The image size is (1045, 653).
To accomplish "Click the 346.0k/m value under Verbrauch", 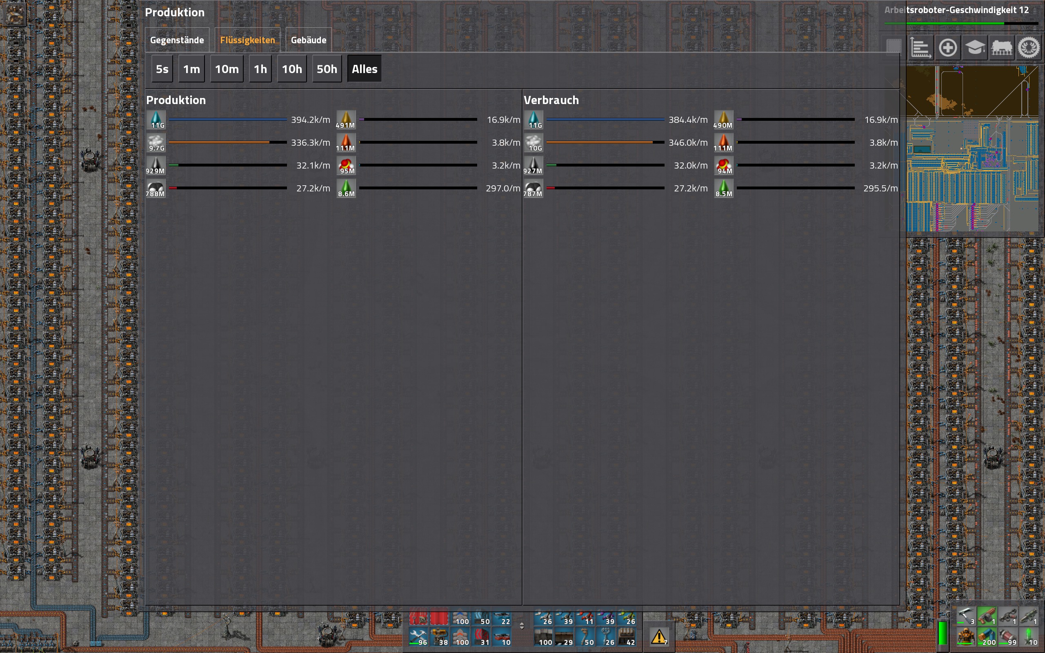I will coord(688,142).
